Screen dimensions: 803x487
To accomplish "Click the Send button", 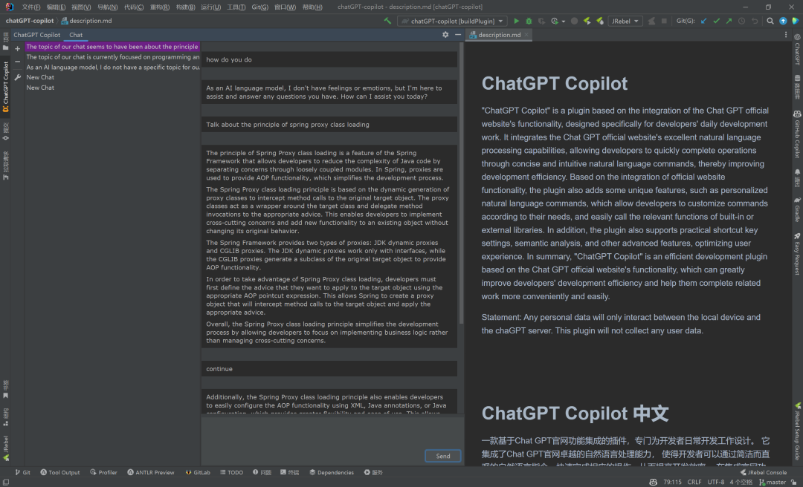I will (x=443, y=456).
